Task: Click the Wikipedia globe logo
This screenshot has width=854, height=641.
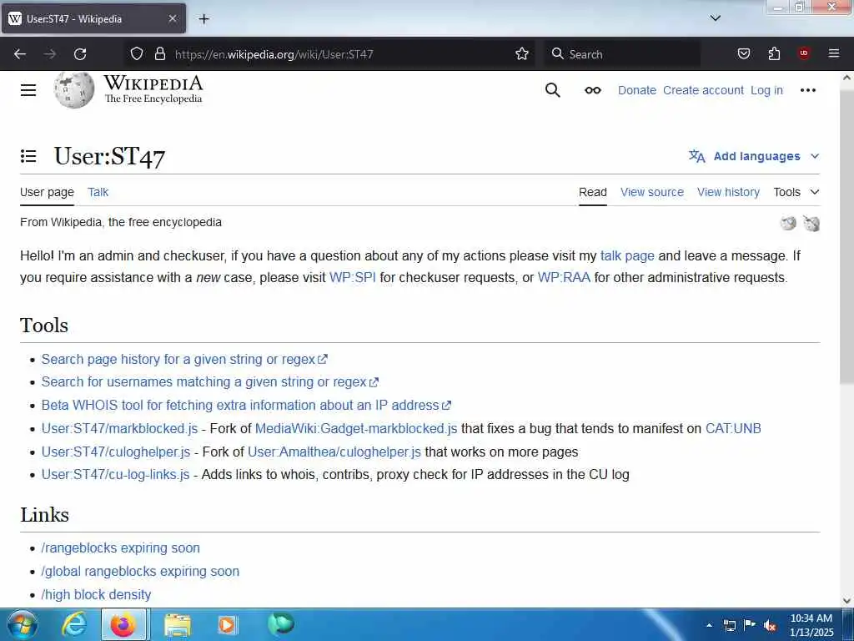Action: click(x=74, y=90)
